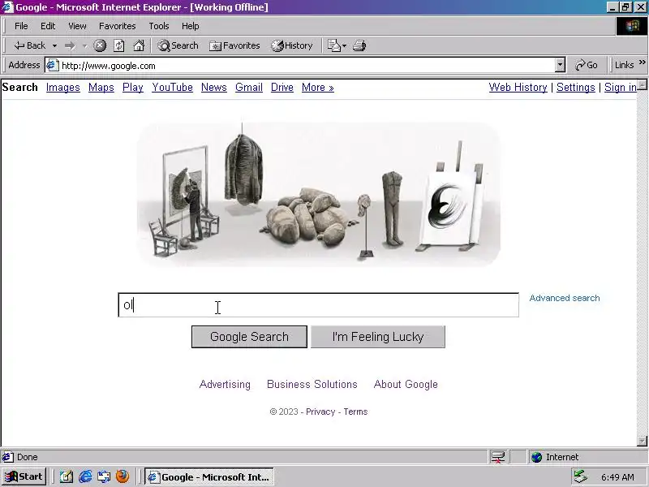Click the Sign in link
This screenshot has width=649, height=487.
pos(620,88)
